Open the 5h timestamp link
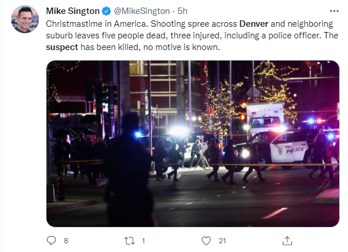 [x=182, y=11]
